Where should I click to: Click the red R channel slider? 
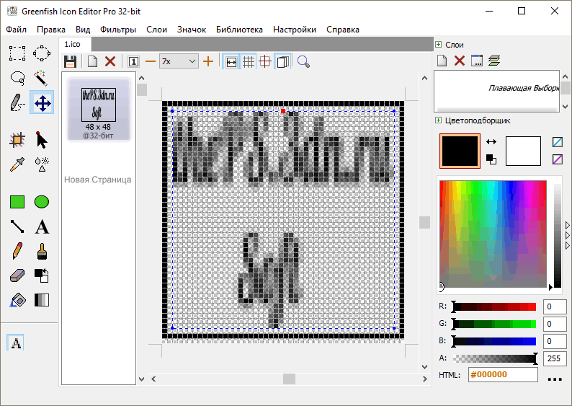[x=495, y=306]
